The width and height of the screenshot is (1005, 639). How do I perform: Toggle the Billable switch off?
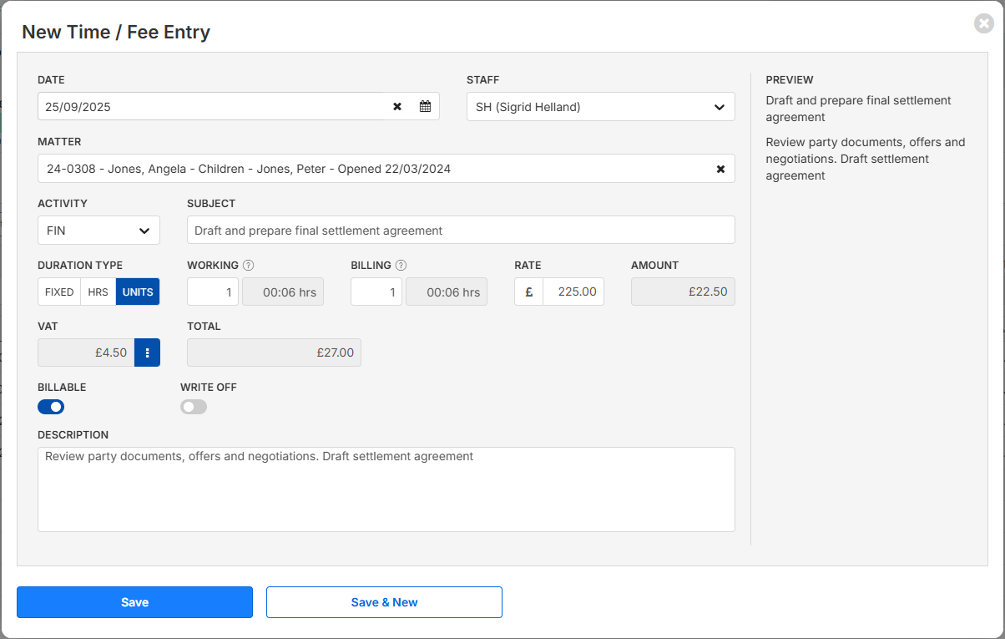51,407
